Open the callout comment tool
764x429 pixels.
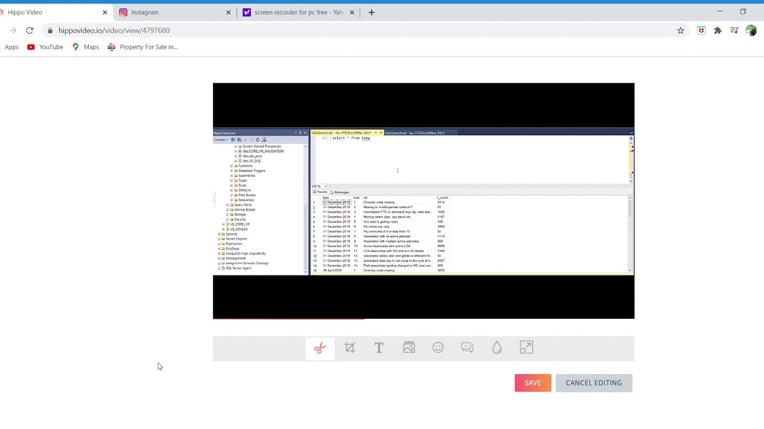coord(467,348)
